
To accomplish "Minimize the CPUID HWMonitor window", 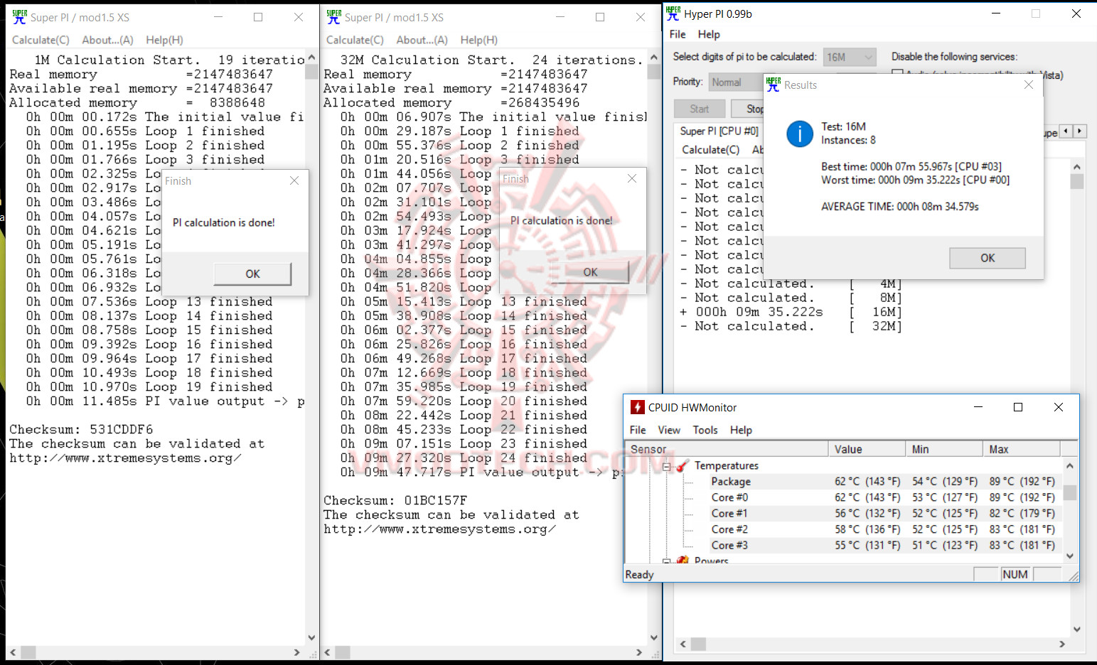I will tap(978, 407).
